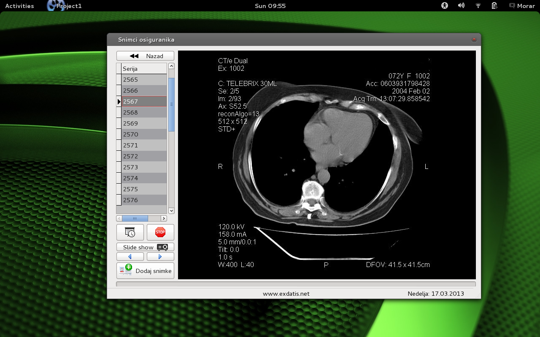Click the horizontal scrollbar left arrow
Image resolution: width=540 pixels, height=337 pixels.
[x=119, y=219]
